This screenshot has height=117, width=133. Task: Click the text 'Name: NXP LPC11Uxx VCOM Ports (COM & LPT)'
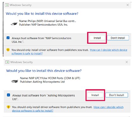point(50,78)
